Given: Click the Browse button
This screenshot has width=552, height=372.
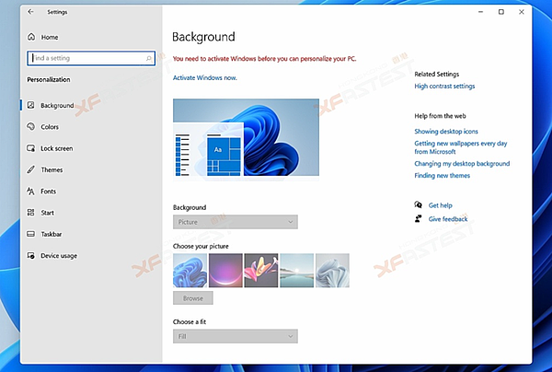Looking at the screenshot, I should tap(193, 298).
